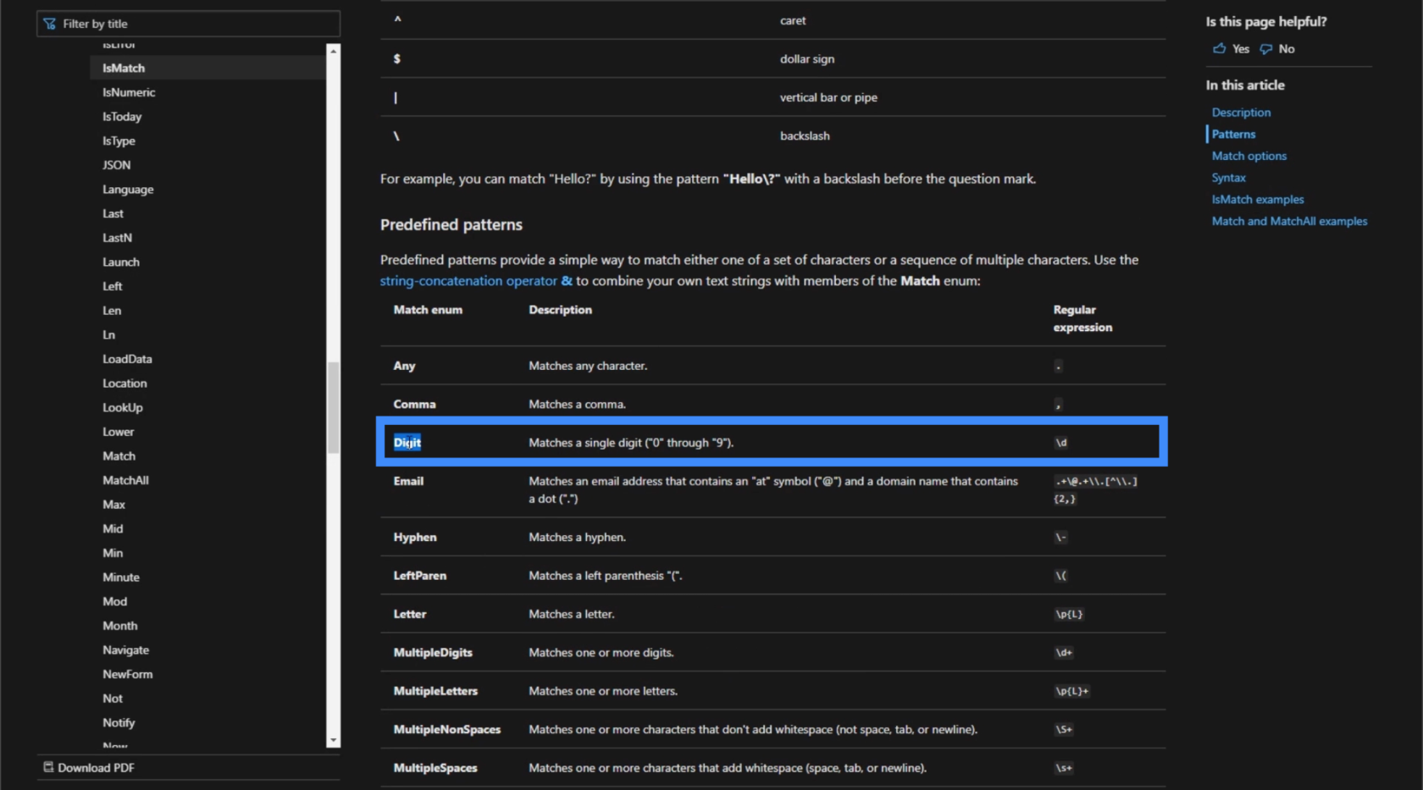
Task: Click the Yes helpful button text
Action: 1241,49
